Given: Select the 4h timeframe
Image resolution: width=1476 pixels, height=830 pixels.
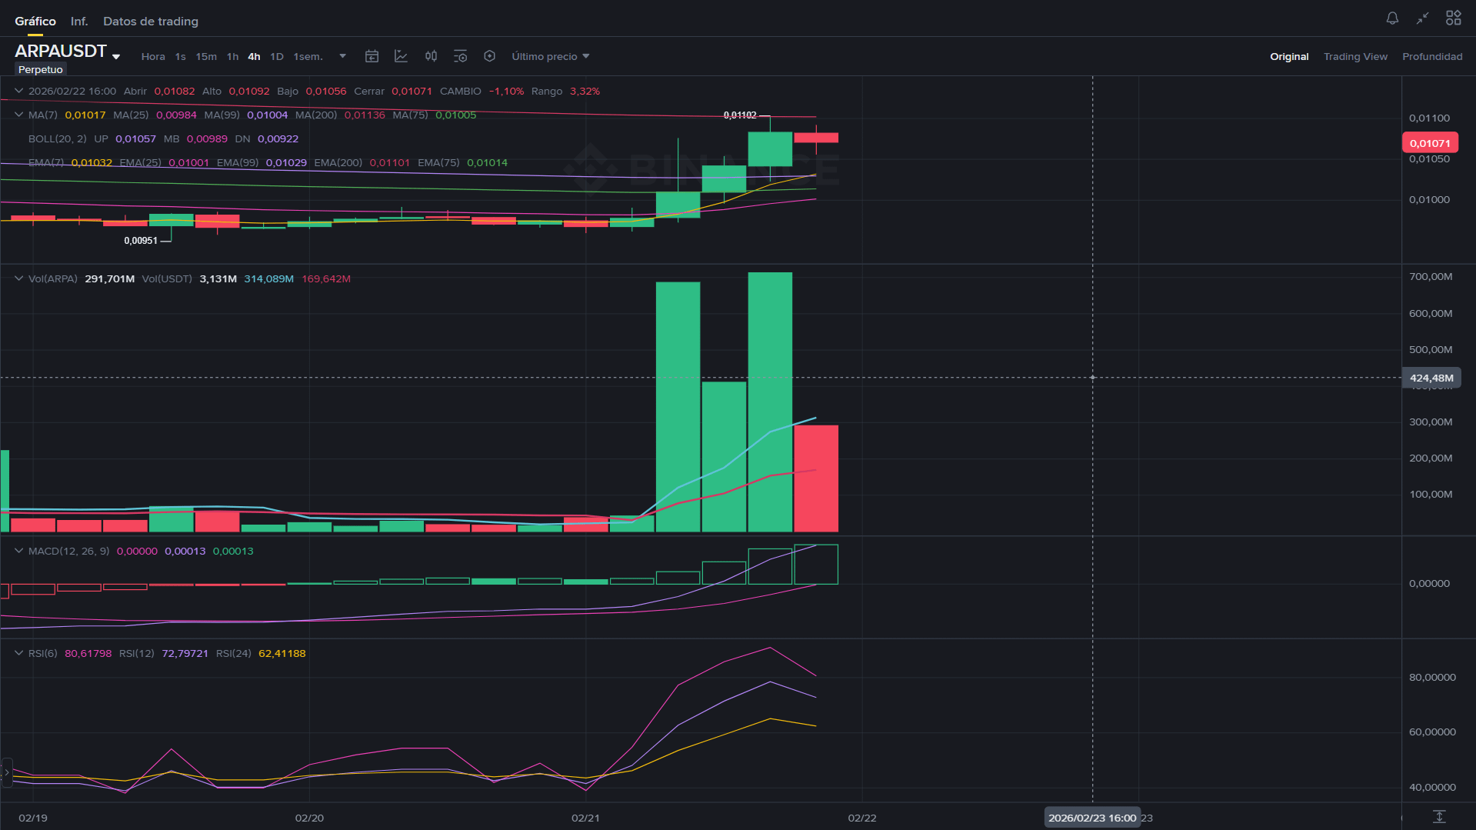Looking at the screenshot, I should coord(254,56).
